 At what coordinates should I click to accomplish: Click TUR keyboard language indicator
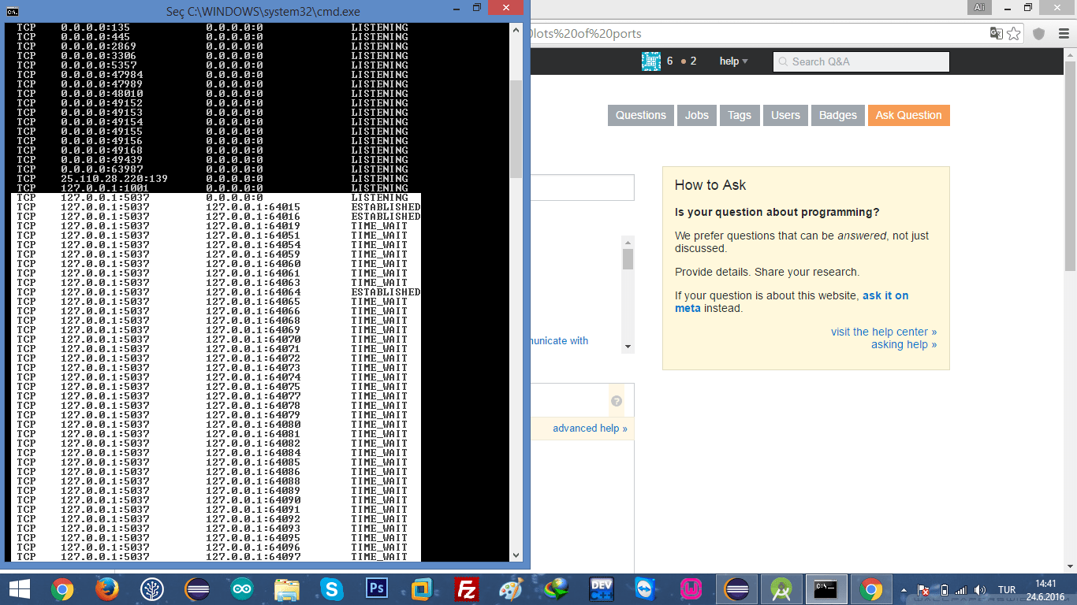coord(1007,590)
